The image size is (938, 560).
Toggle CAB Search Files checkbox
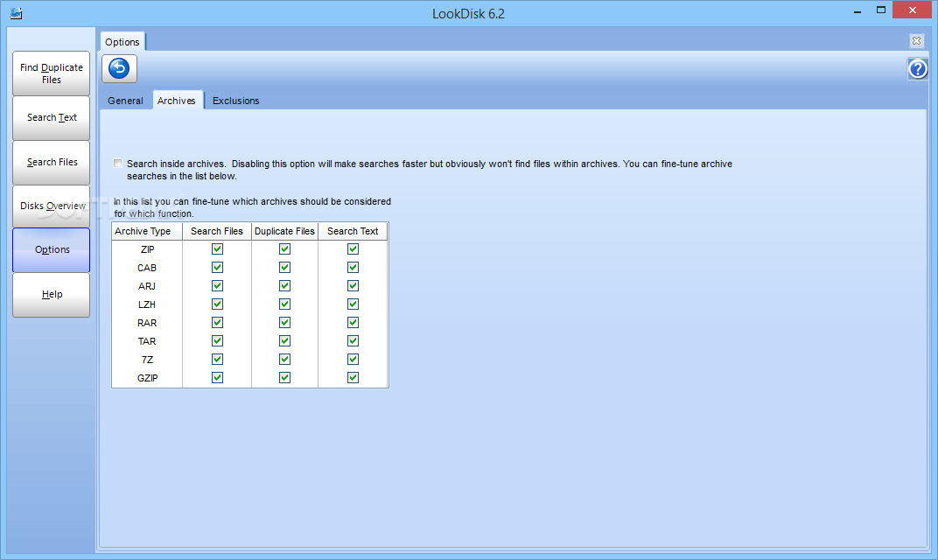[217, 268]
